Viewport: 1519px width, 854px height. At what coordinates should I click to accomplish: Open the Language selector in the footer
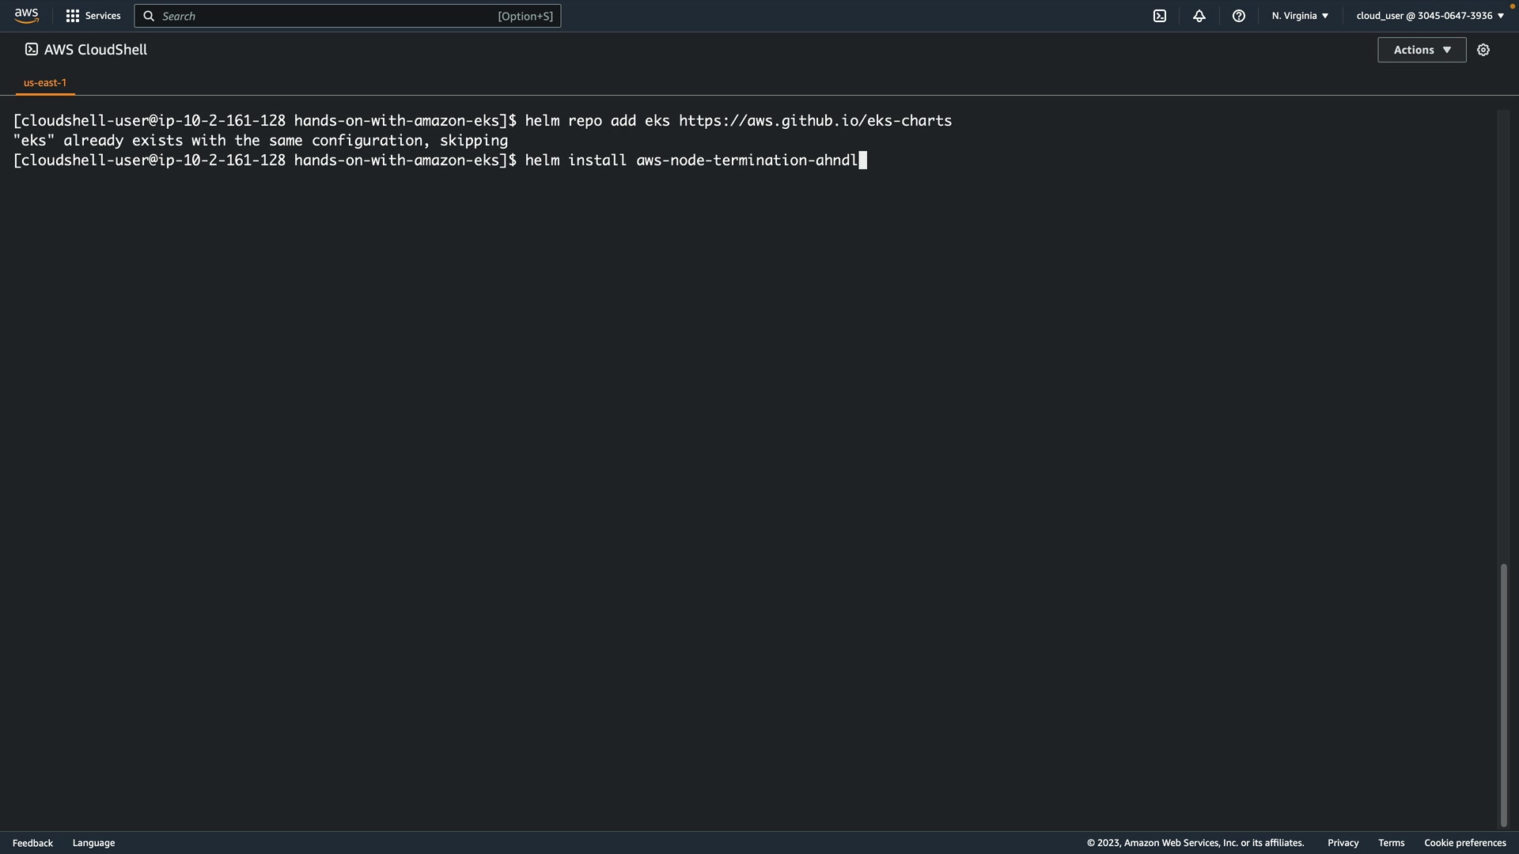pos(93,843)
